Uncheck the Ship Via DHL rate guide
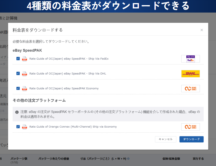The width and height of the screenshot is (216, 166). coord(18,73)
